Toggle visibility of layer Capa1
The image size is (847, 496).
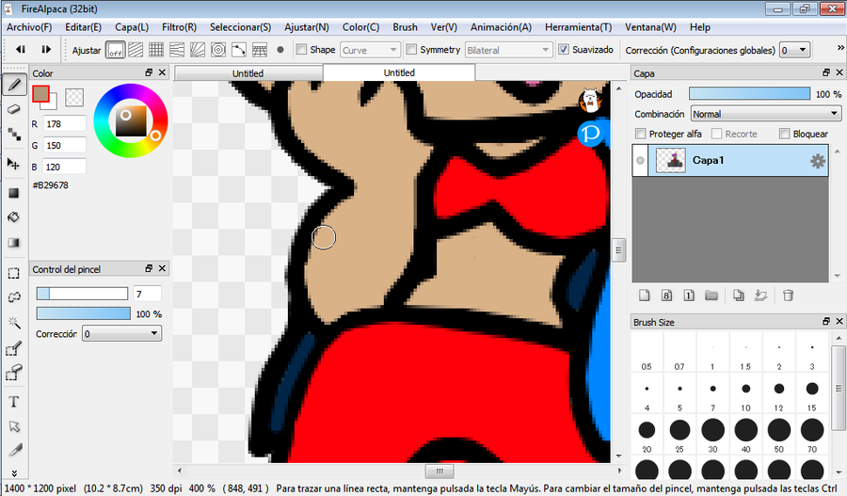[x=640, y=160]
